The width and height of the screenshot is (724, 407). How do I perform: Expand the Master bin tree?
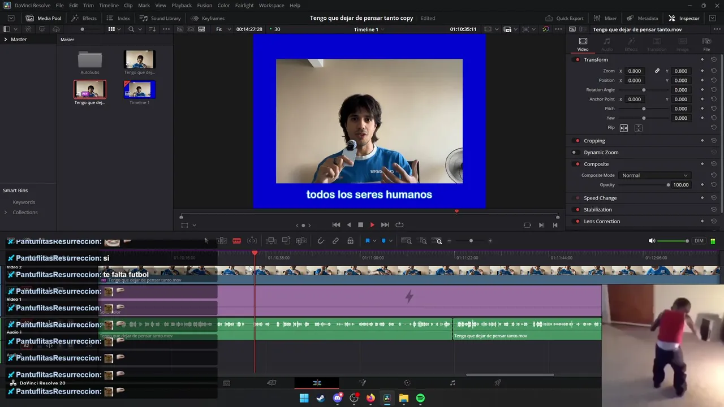pyautogui.click(x=6, y=39)
